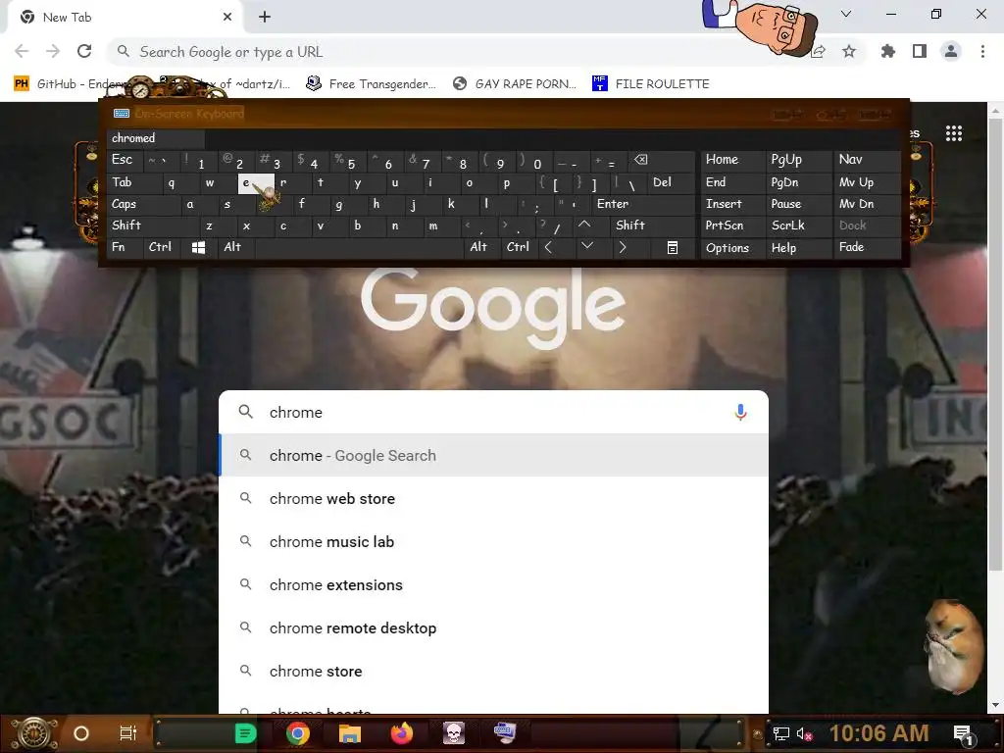Open Windows Start button on taskbar
Viewport: 1004px width, 753px height.
tap(34, 733)
